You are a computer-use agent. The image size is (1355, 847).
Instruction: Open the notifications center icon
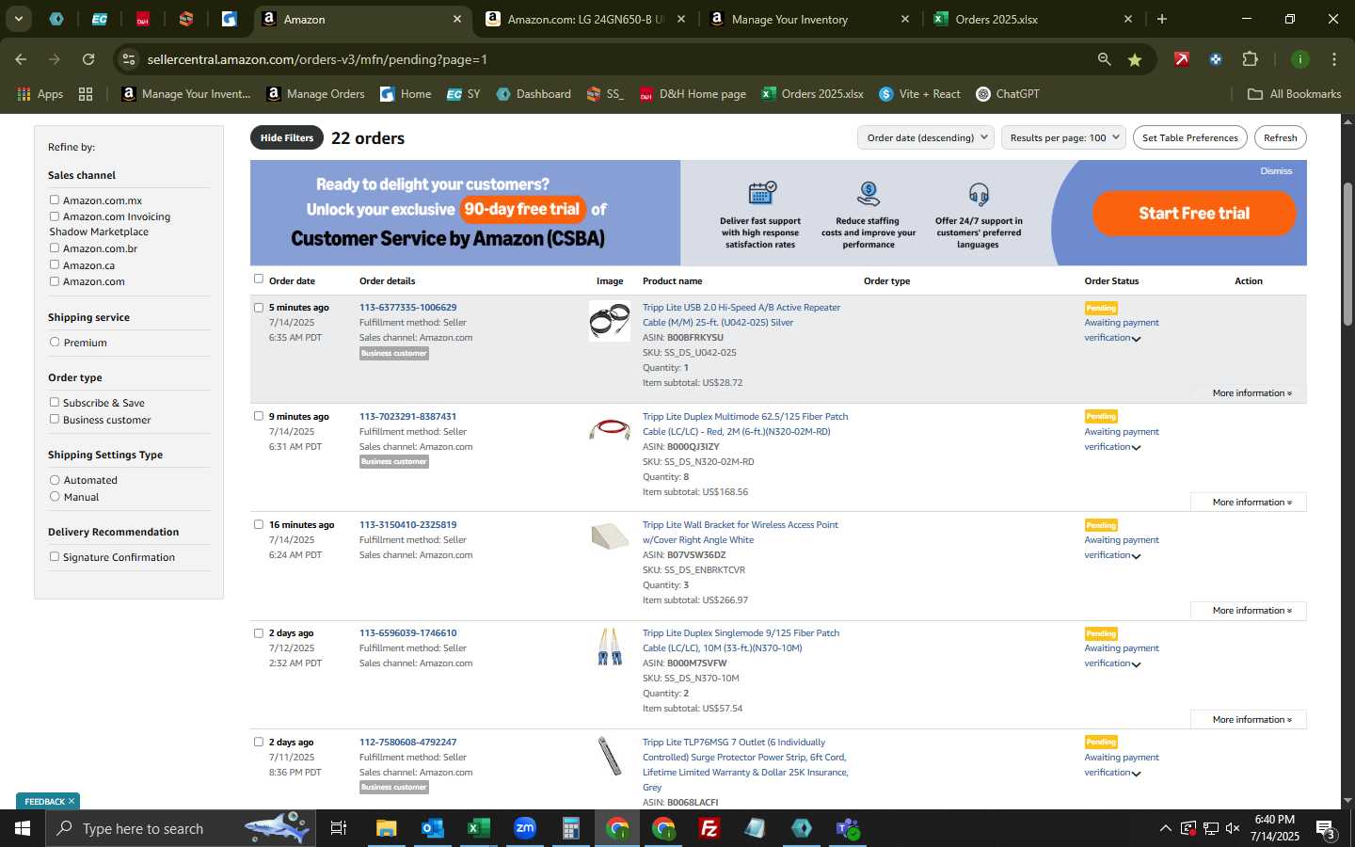pyautogui.click(x=1327, y=829)
